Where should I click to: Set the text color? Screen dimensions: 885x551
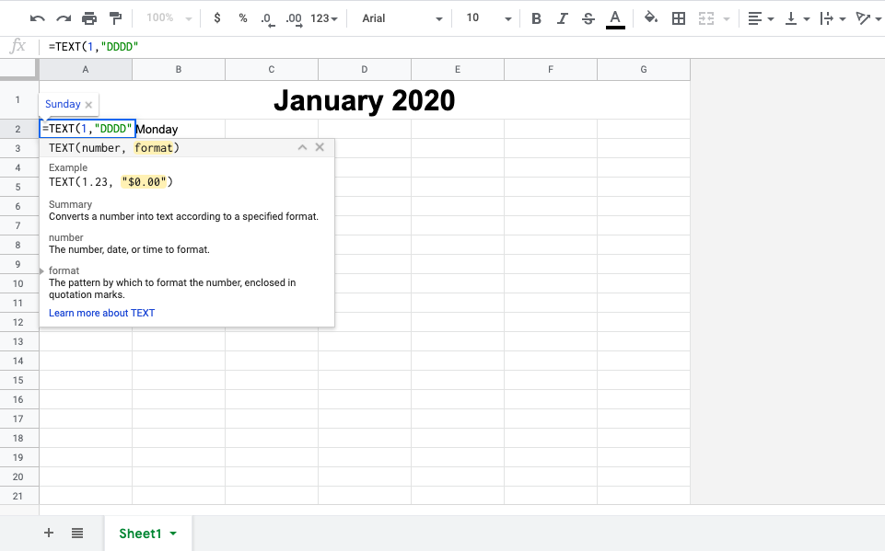click(x=614, y=17)
